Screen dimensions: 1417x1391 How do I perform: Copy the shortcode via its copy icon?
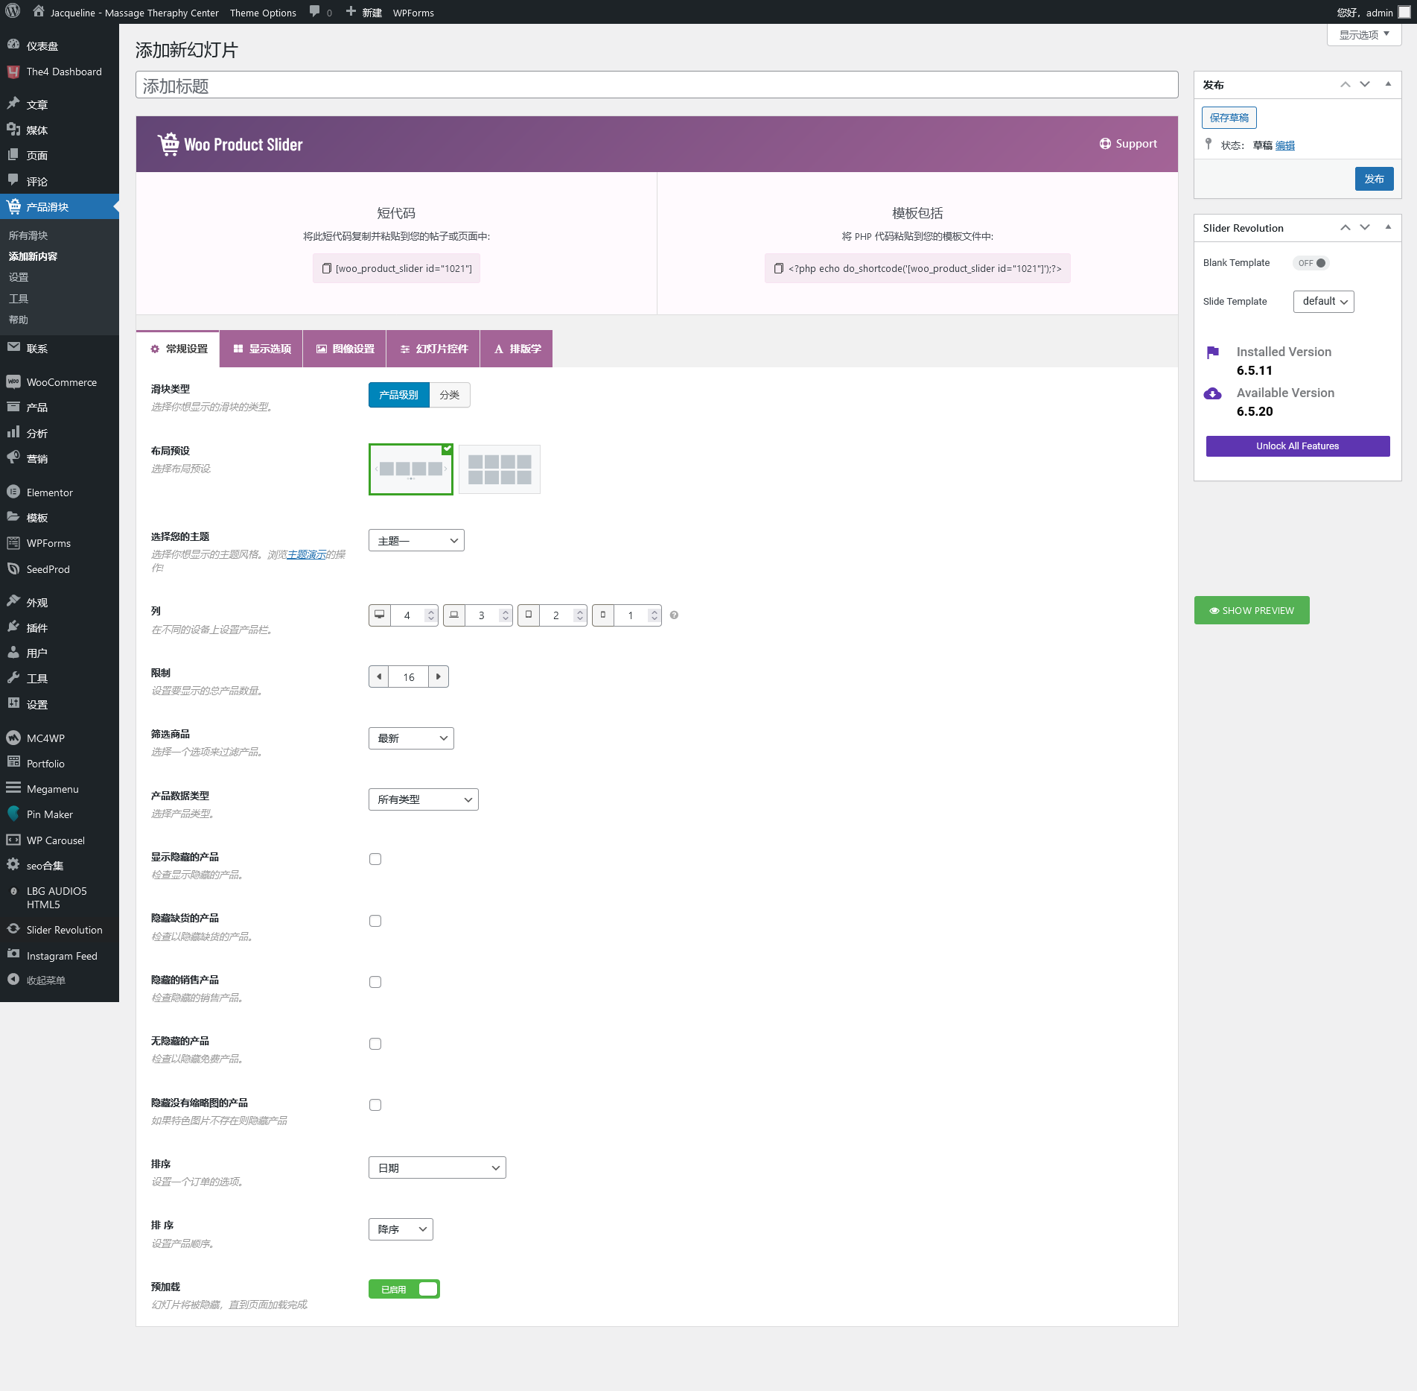326,268
